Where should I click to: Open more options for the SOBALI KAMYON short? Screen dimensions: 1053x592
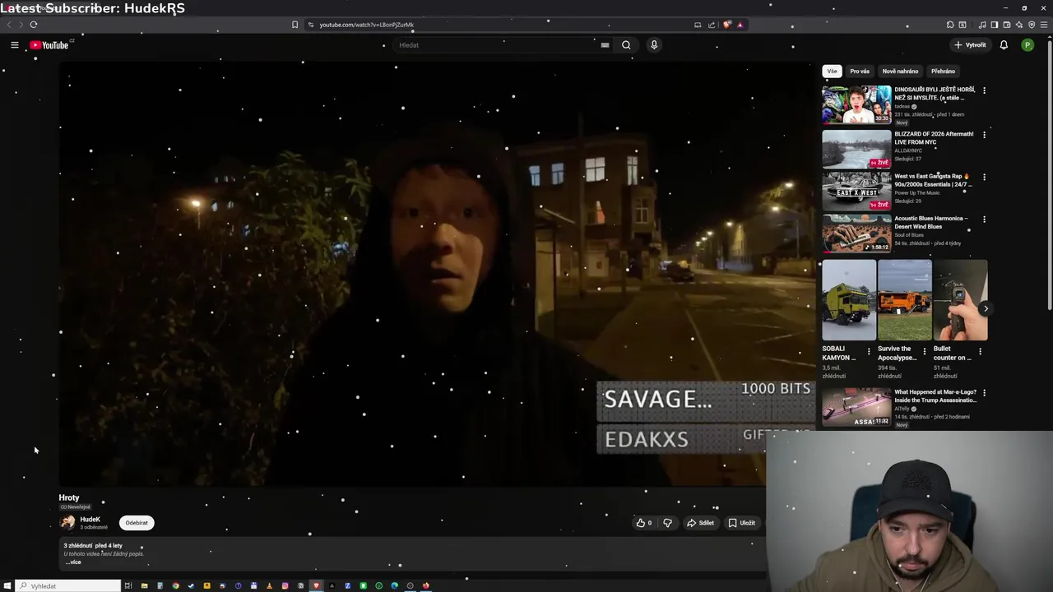click(869, 352)
